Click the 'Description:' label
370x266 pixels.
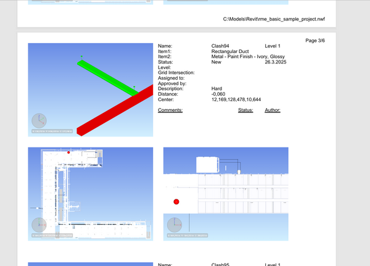[171, 89]
